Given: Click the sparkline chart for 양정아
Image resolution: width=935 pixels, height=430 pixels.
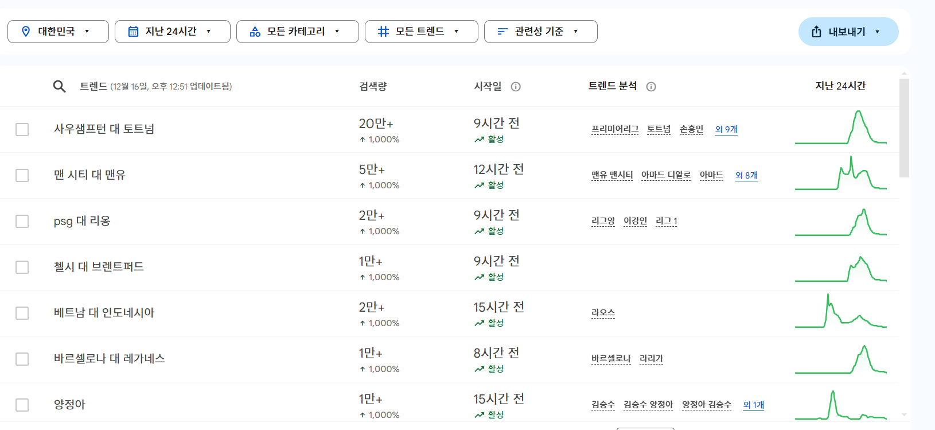Looking at the screenshot, I should tap(841, 405).
